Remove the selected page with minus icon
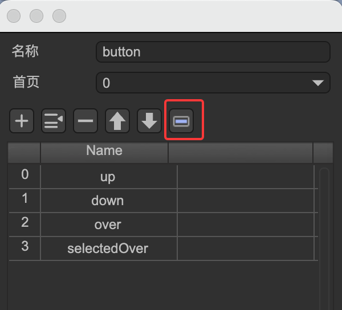342x310 pixels. [85, 121]
